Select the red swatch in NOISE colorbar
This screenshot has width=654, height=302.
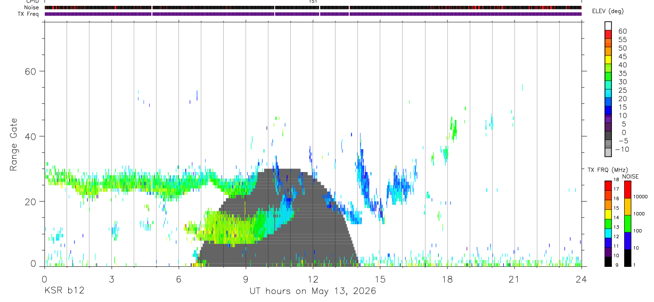(628, 190)
